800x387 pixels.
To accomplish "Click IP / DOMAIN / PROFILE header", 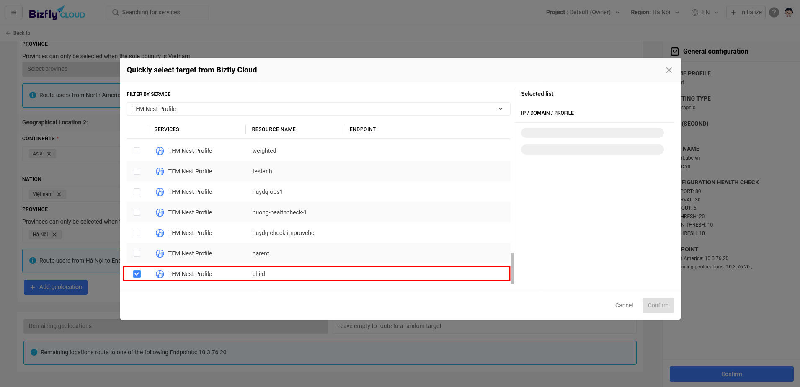I will (547, 113).
